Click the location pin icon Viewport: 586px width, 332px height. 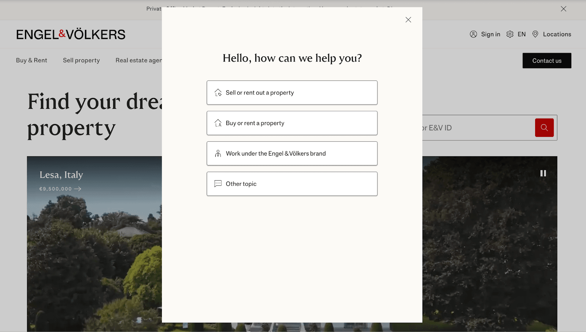tap(535, 34)
